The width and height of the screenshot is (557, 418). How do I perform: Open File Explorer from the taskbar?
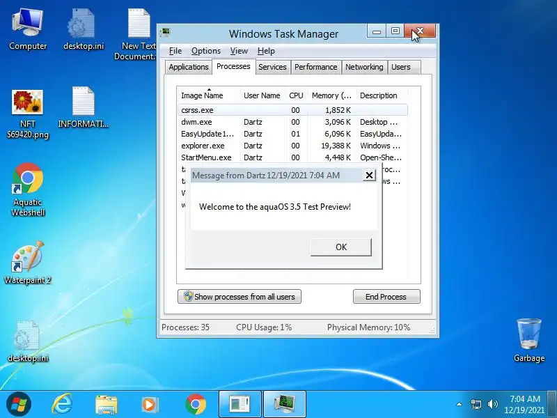tap(107, 404)
